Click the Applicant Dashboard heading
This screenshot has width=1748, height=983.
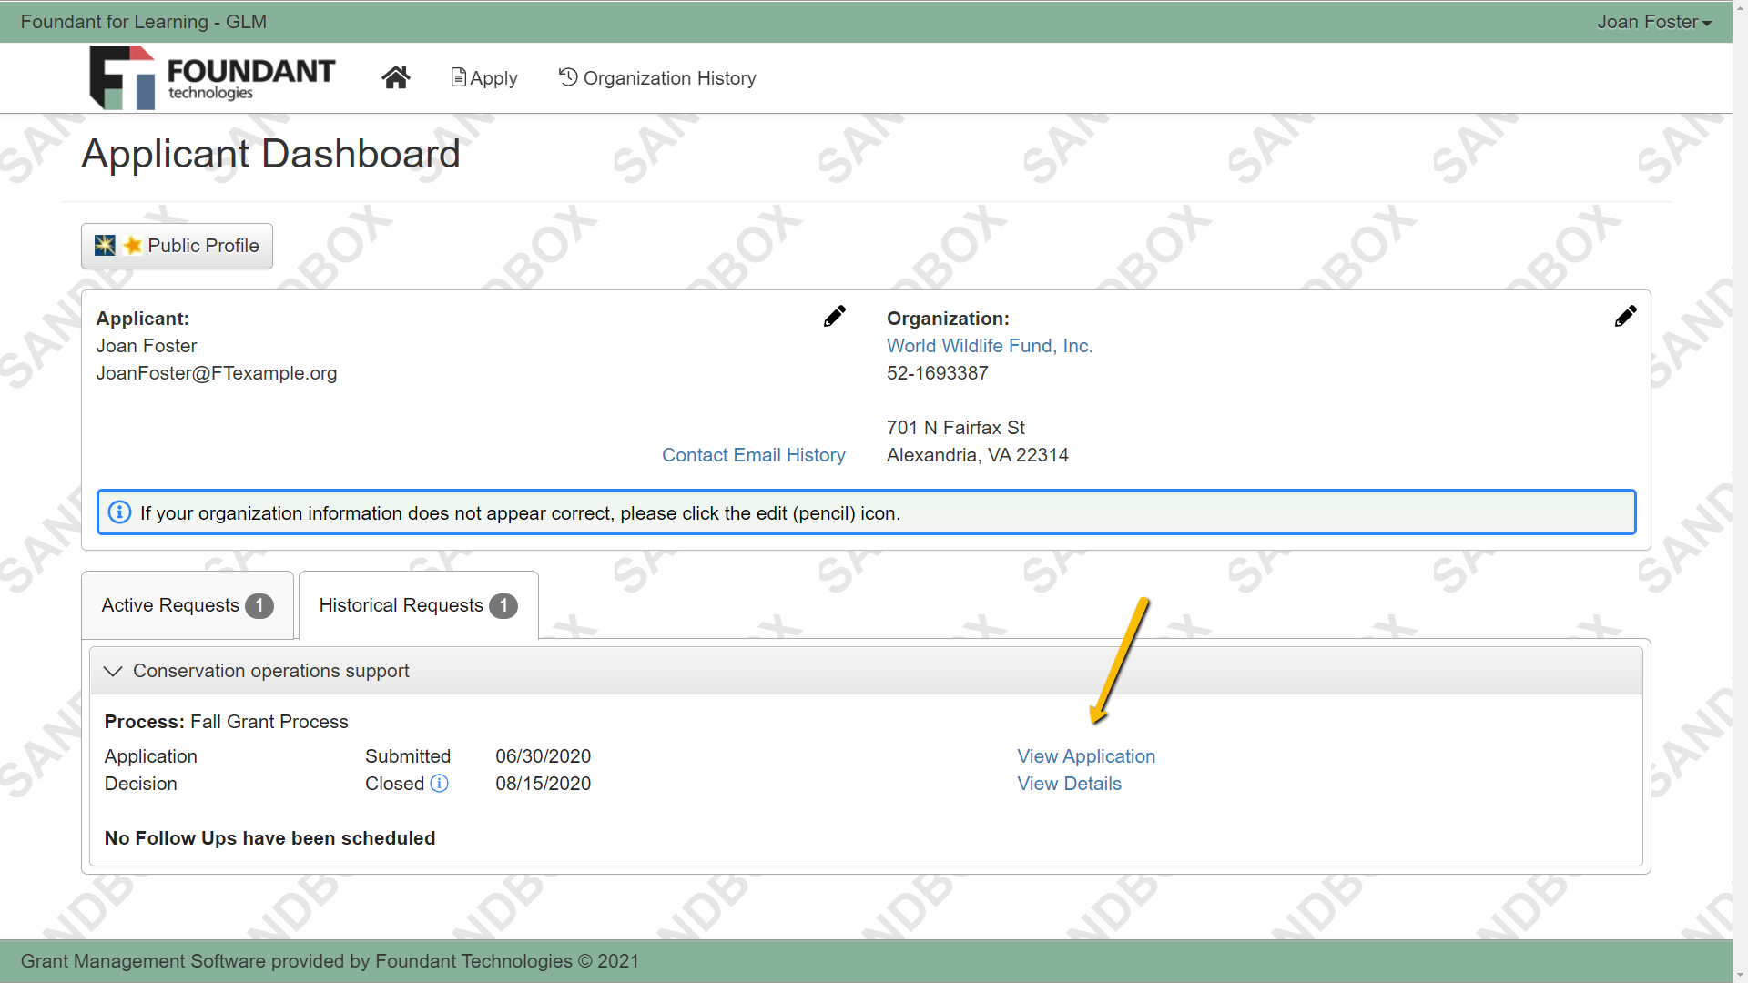pyautogui.click(x=271, y=154)
